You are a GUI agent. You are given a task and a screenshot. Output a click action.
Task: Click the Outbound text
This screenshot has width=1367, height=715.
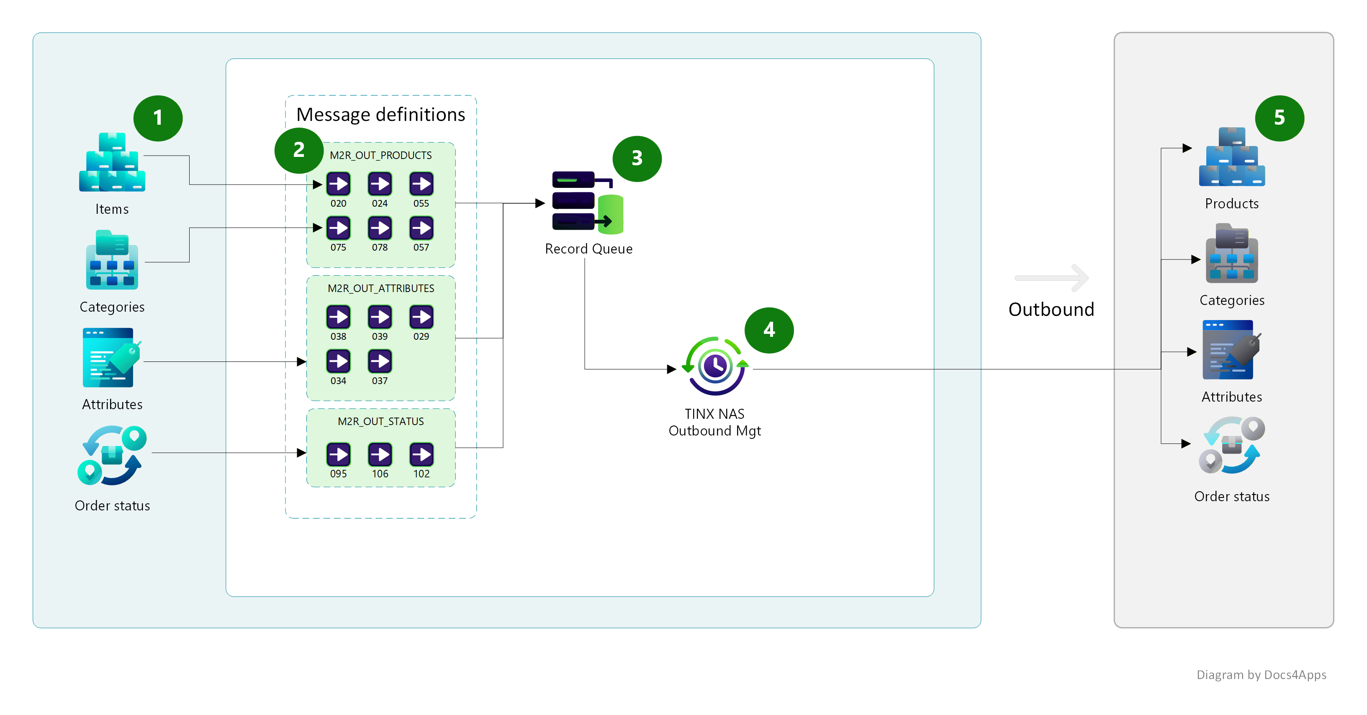(x=1051, y=309)
